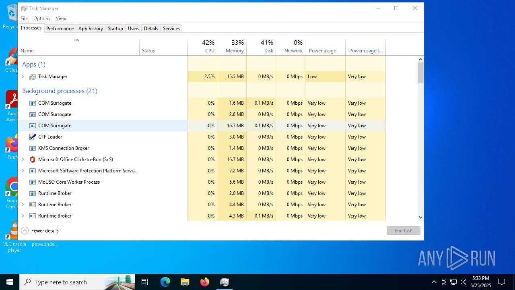The image size is (515, 290).
Task: Expand the Task Manager process group
Action: [23, 77]
